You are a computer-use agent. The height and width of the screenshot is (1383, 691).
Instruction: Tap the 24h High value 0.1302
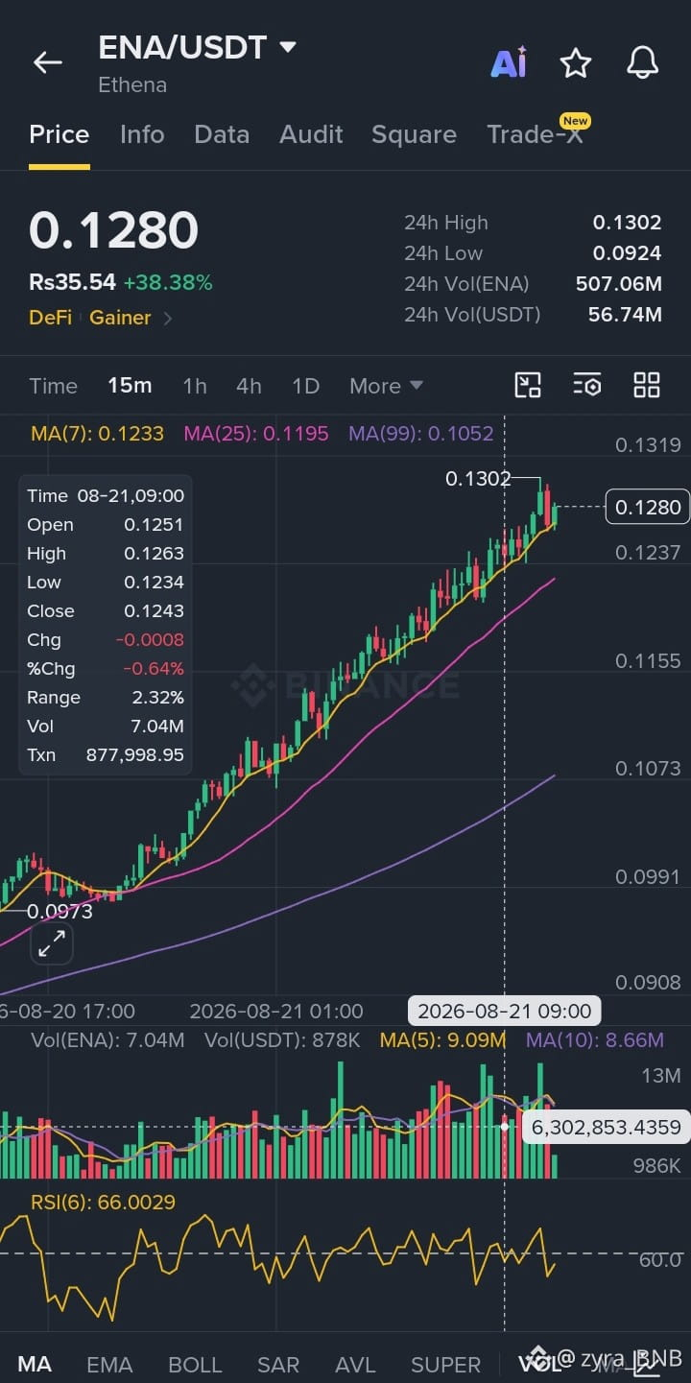[627, 223]
